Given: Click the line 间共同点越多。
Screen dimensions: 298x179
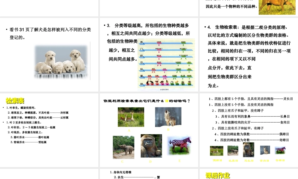Looking at the screenshot, I should [123, 59].
